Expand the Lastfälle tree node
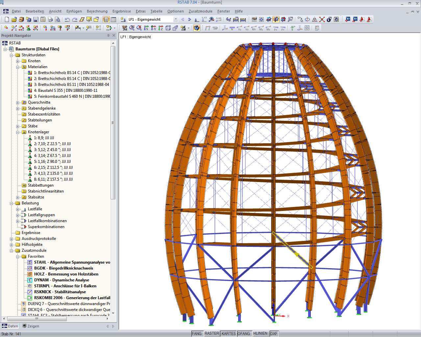Screen dimensions: 421x337 click(x=17, y=209)
